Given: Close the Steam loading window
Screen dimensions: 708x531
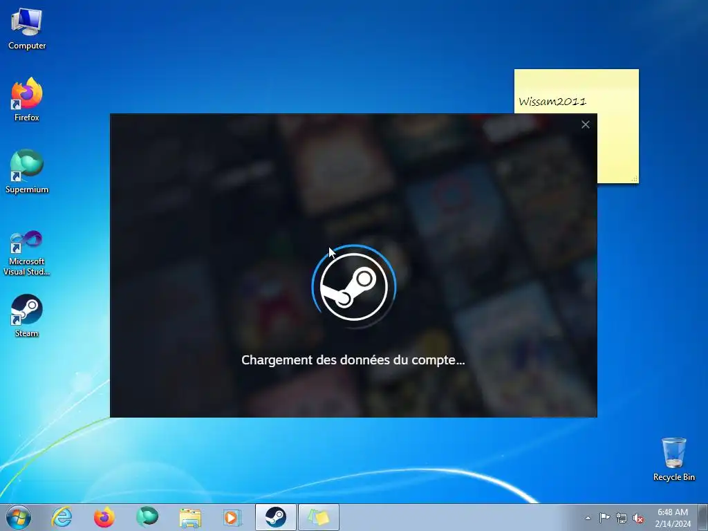Looking at the screenshot, I should click(585, 124).
